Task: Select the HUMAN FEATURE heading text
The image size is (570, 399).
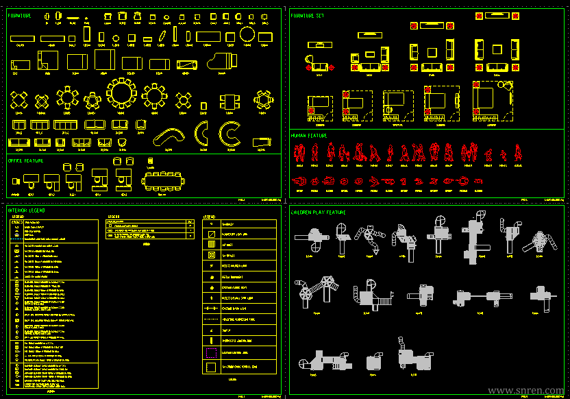Action: (308, 136)
